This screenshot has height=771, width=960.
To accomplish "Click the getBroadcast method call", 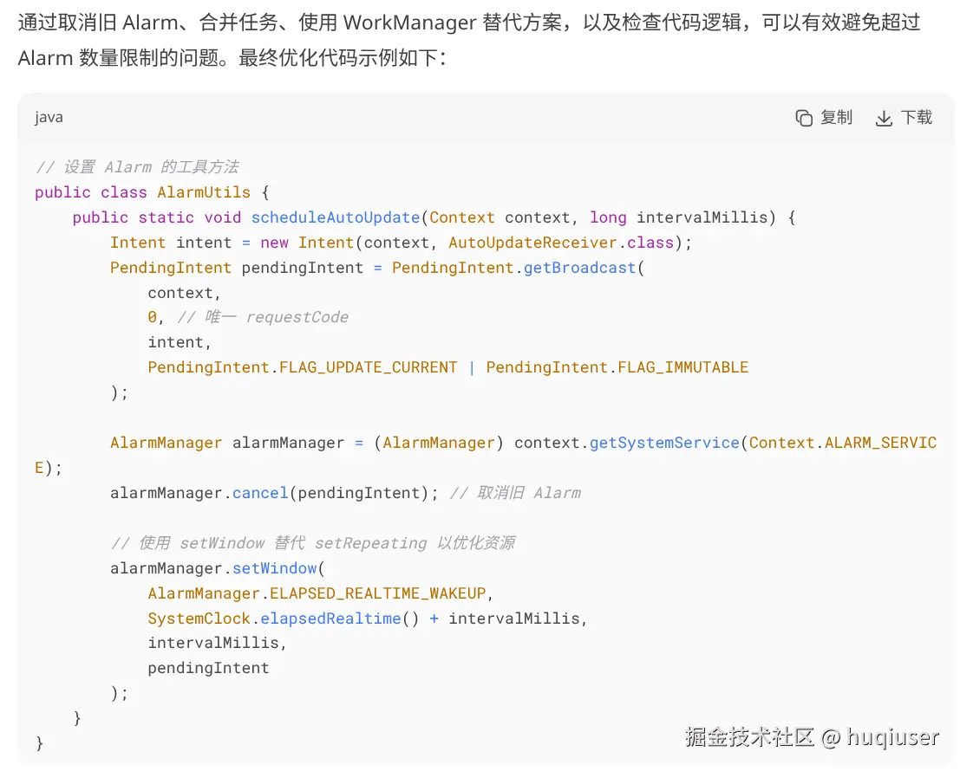I will click(579, 268).
